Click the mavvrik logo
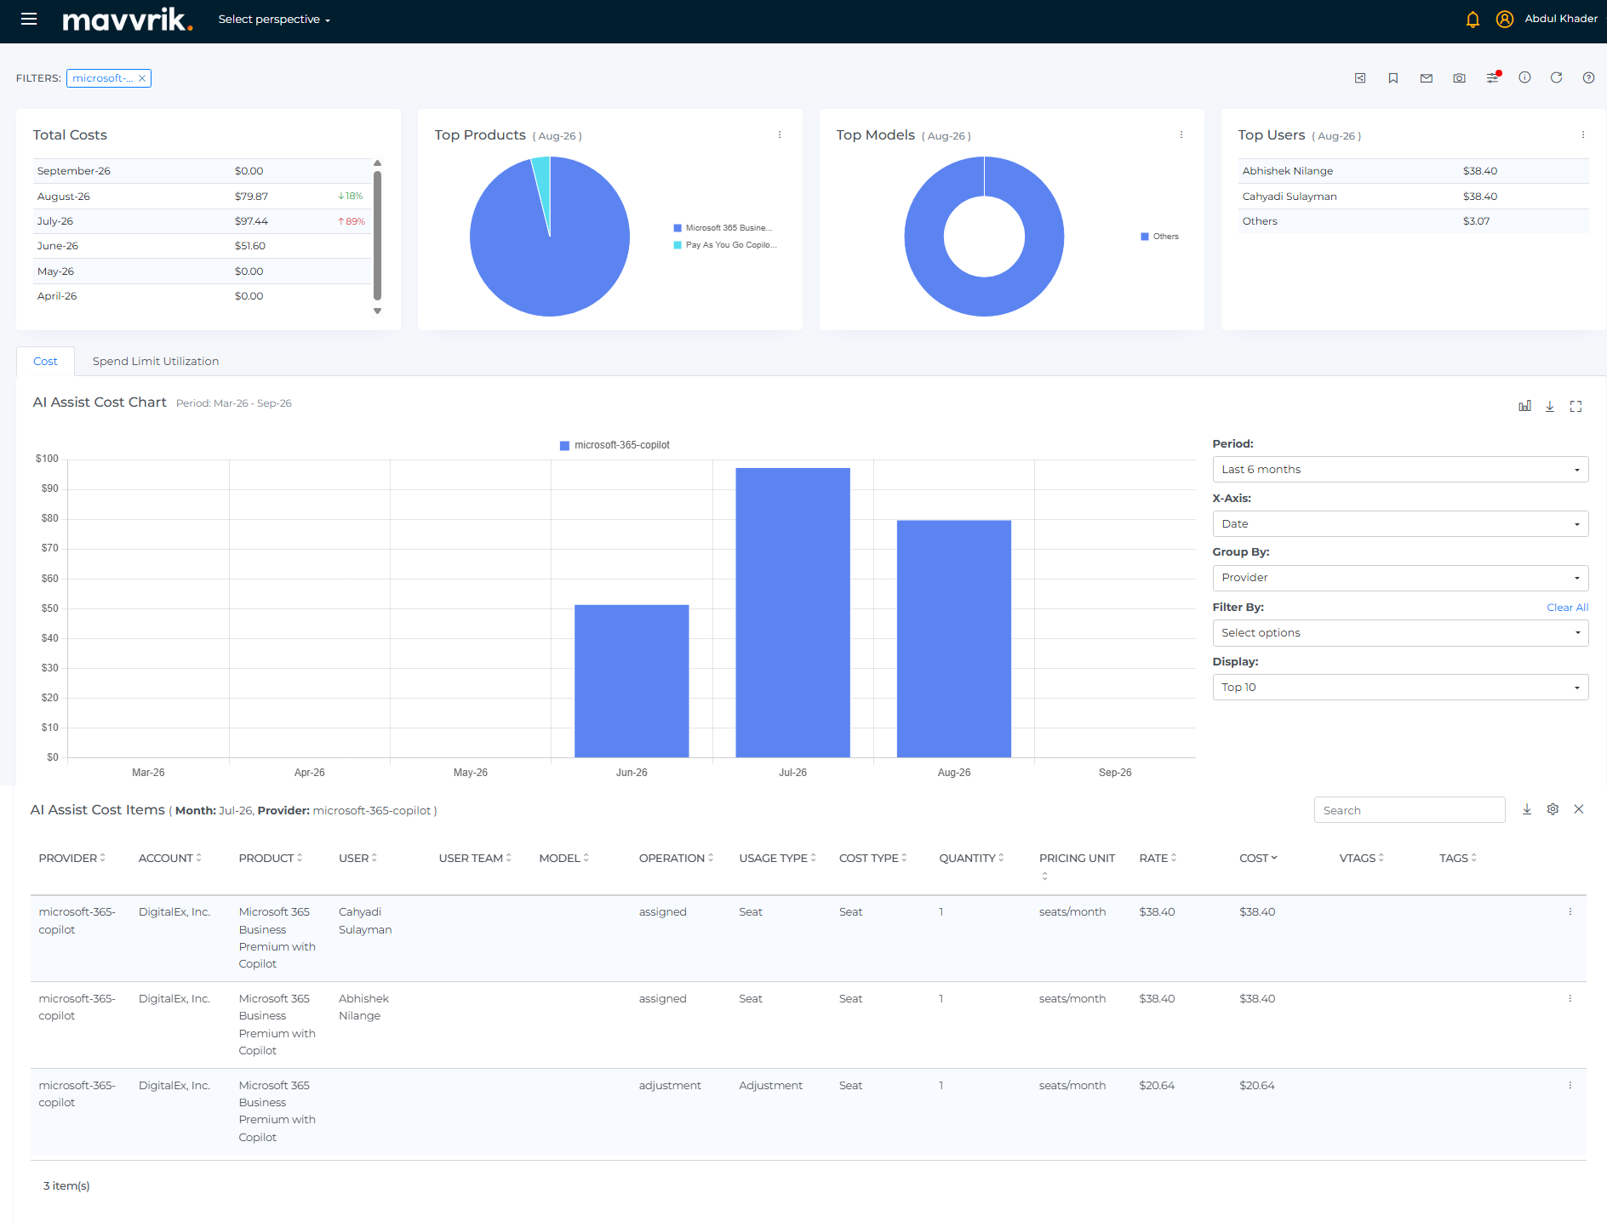 [128, 20]
